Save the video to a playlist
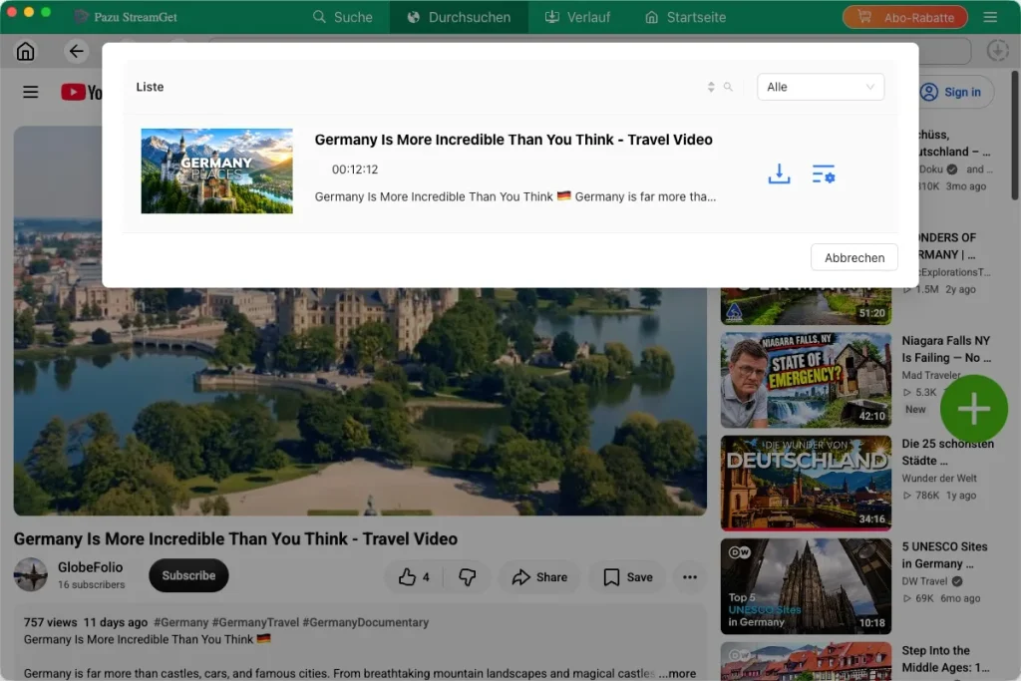1021x681 pixels. [x=628, y=577]
